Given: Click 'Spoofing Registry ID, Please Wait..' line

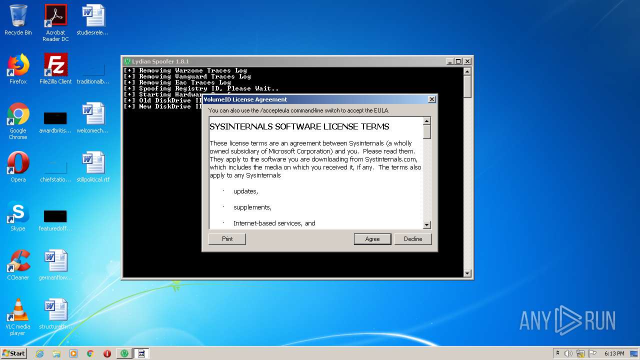Looking at the screenshot, I should pos(201,88).
